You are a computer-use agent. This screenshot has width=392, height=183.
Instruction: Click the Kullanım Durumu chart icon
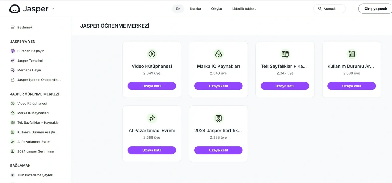pyautogui.click(x=352, y=54)
